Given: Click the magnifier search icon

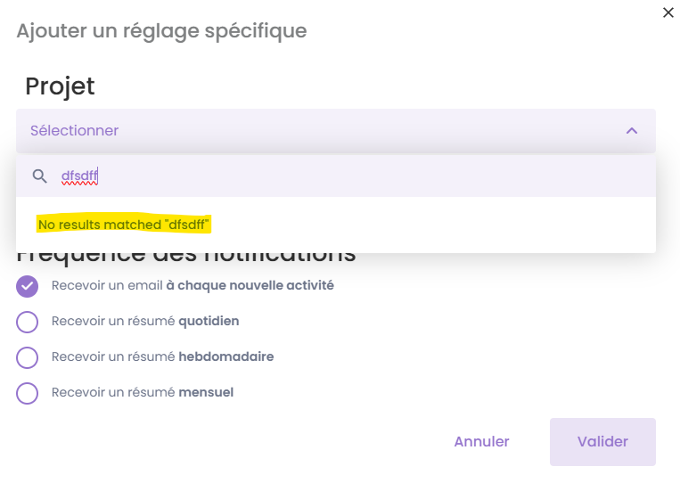Looking at the screenshot, I should tap(39, 176).
